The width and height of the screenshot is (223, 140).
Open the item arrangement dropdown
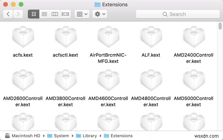pyautogui.click(x=82, y=14)
